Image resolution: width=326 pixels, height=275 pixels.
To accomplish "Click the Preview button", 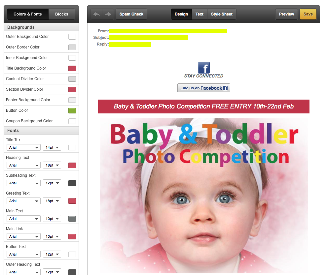I will click(286, 14).
